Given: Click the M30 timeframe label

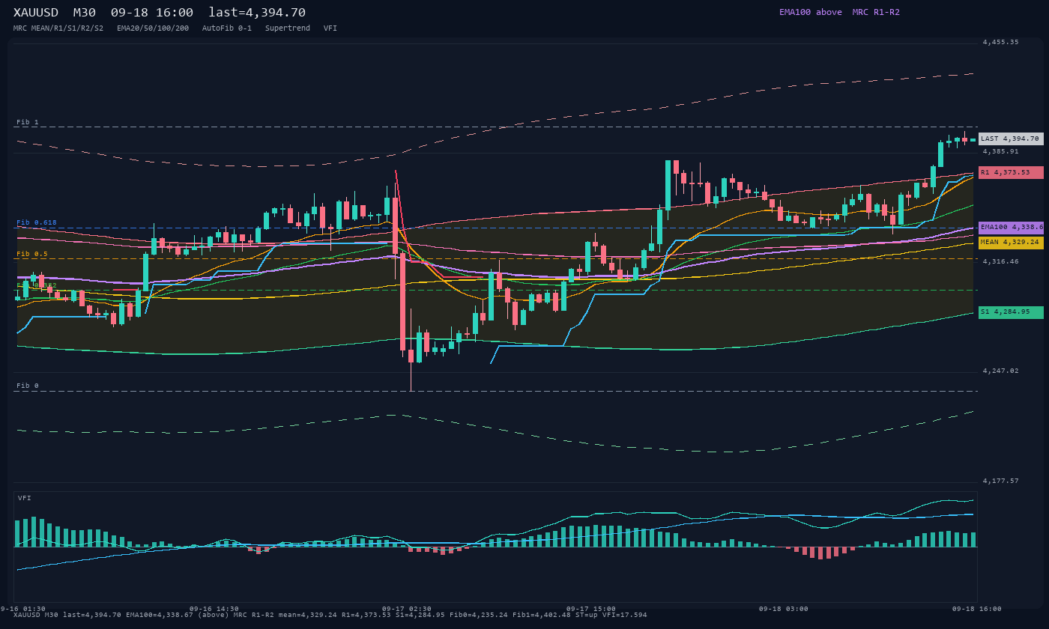Looking at the screenshot, I should coord(85,12).
